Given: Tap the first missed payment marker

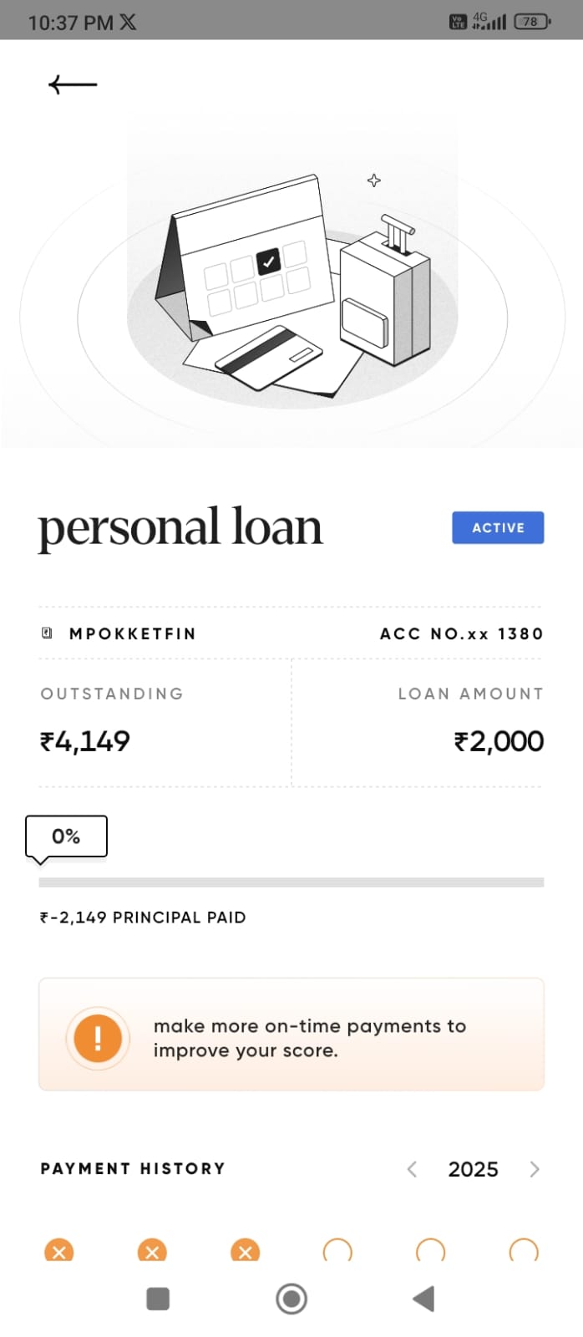Looking at the screenshot, I should (58, 1251).
